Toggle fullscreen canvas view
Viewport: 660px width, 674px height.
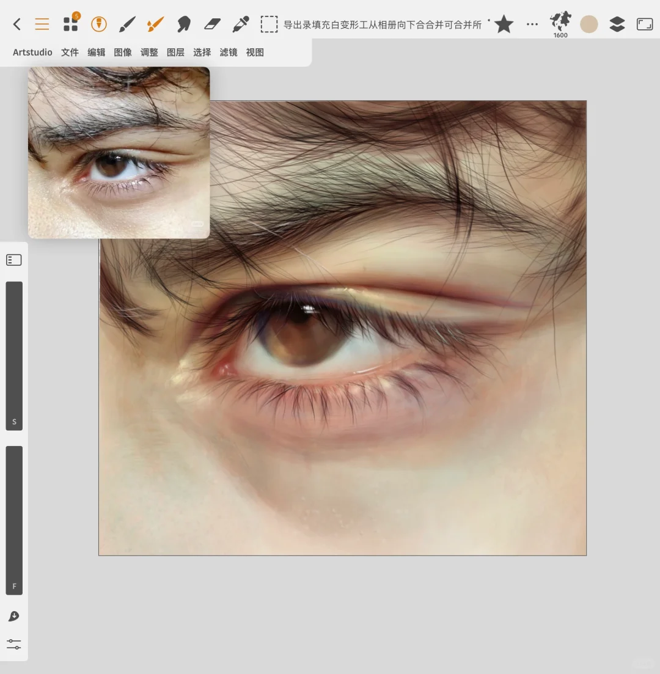pyautogui.click(x=645, y=24)
